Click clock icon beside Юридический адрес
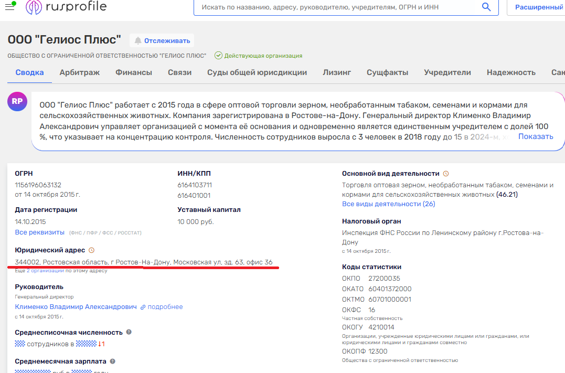 [x=91, y=250]
